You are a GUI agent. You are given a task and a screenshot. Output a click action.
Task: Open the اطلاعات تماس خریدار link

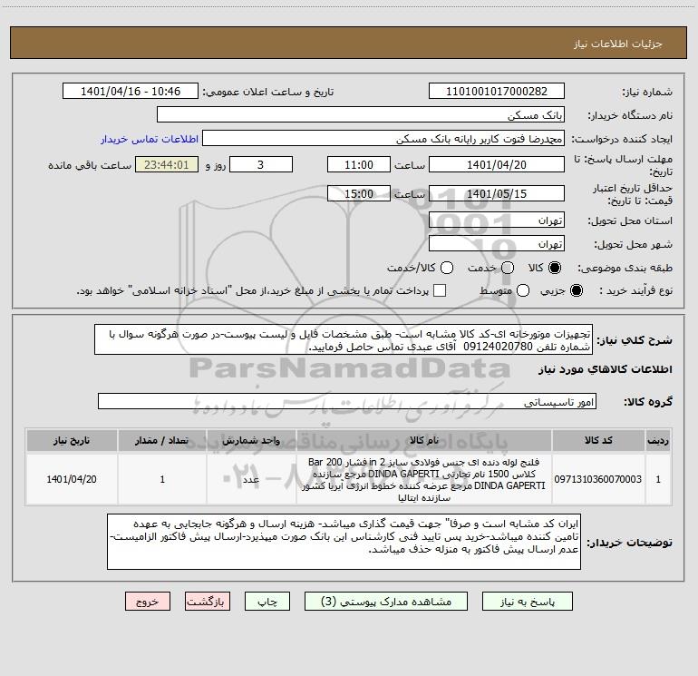pyautogui.click(x=150, y=139)
